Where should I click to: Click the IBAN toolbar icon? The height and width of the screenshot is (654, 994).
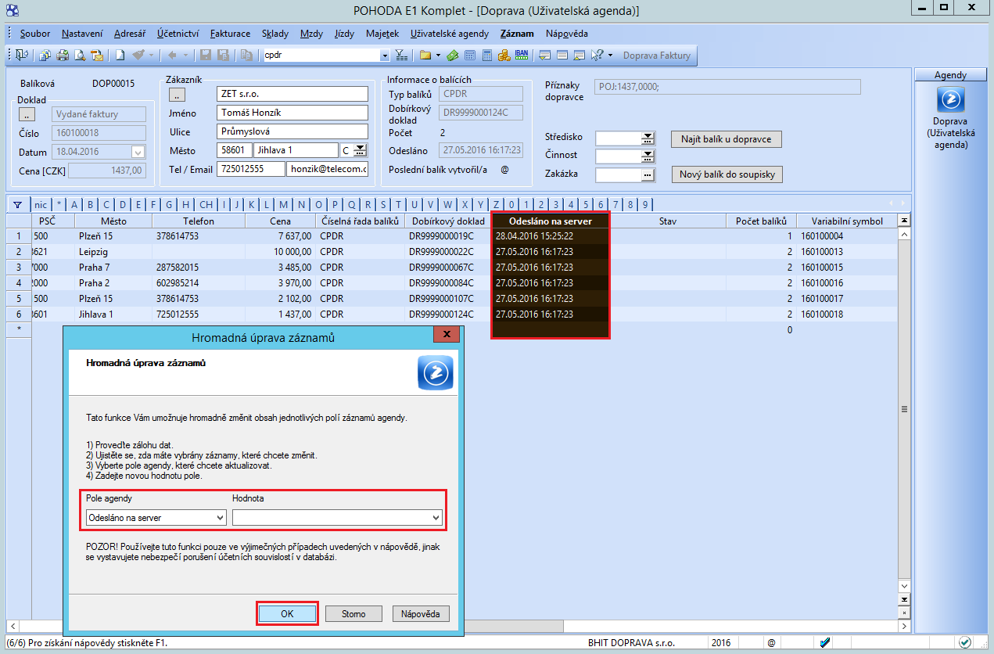tap(522, 55)
